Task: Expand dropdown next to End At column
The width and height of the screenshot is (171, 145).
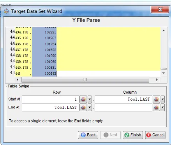Action: 163,107
